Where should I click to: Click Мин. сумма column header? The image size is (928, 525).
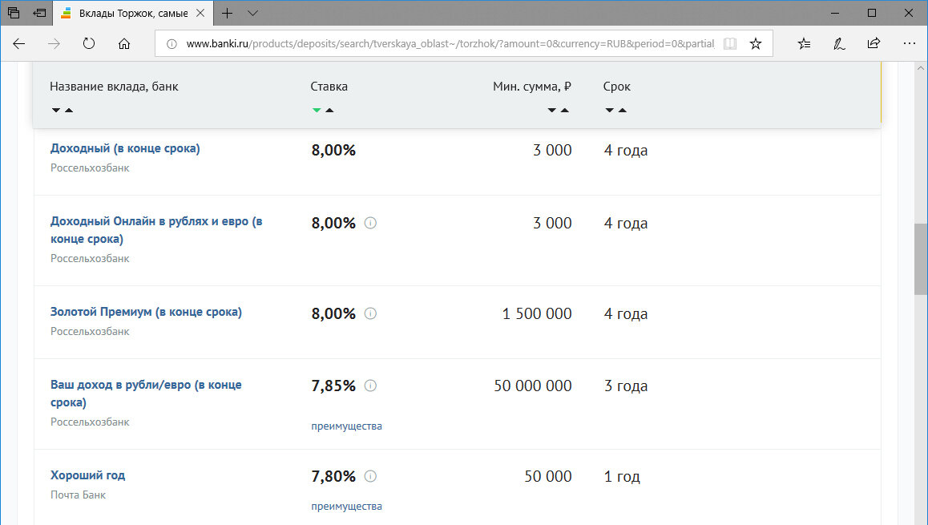point(532,87)
